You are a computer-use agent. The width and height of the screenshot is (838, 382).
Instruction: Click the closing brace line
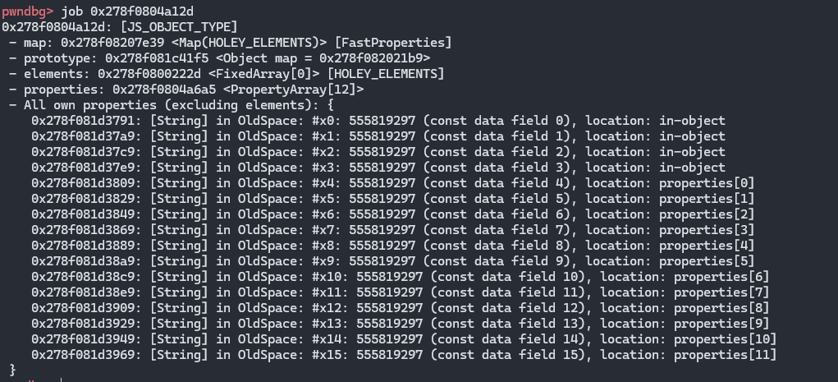(x=13, y=370)
